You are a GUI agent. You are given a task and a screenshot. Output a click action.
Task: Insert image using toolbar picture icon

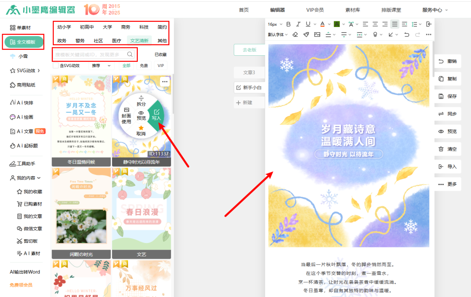317,34
